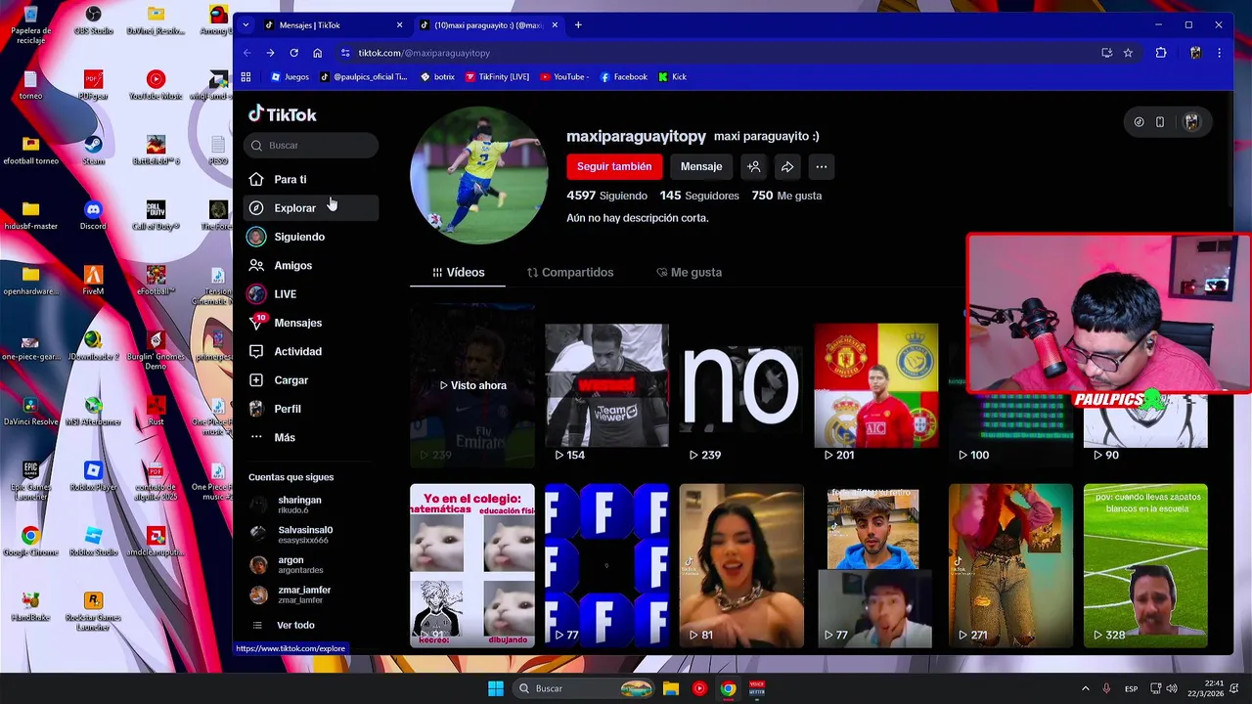Open a new Chrome tab
This screenshot has height=704, width=1252.
click(x=578, y=24)
